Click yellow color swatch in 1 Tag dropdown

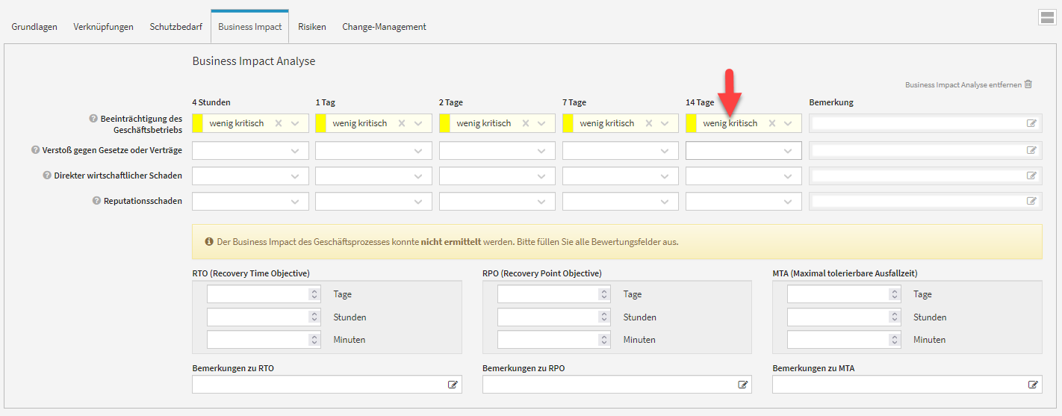(x=321, y=124)
